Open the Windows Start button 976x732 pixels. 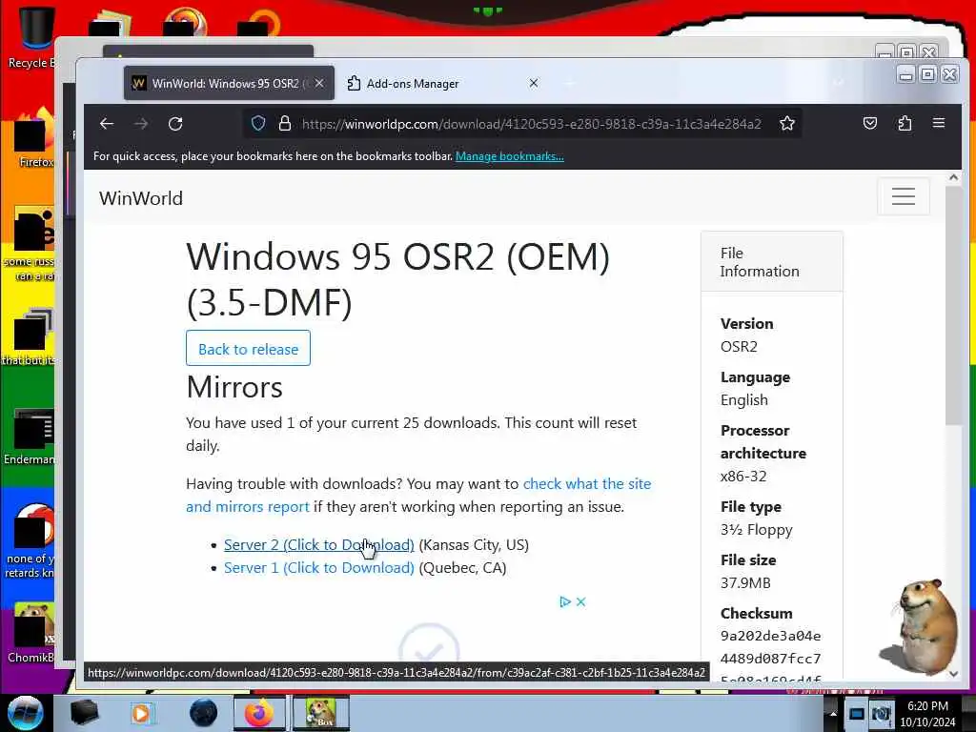point(25,713)
